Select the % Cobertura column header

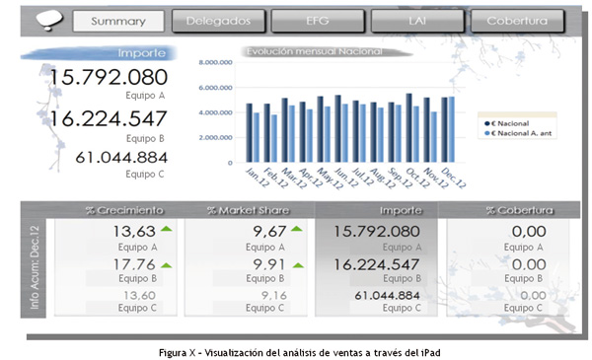coord(520,210)
